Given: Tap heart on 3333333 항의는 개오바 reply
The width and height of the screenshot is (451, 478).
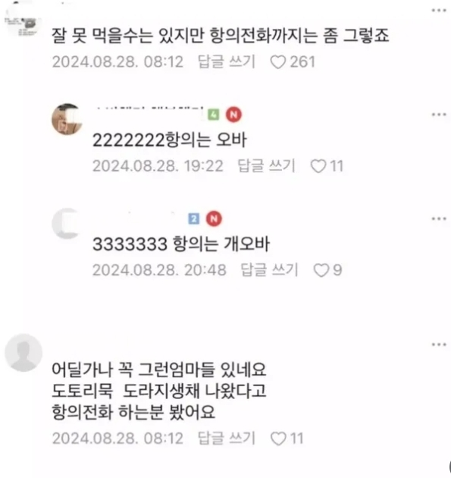Looking at the screenshot, I should pos(321,270).
